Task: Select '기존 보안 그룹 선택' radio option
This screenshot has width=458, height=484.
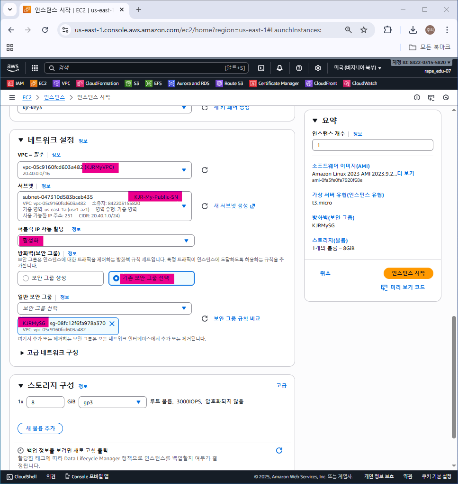Action: pos(152,278)
